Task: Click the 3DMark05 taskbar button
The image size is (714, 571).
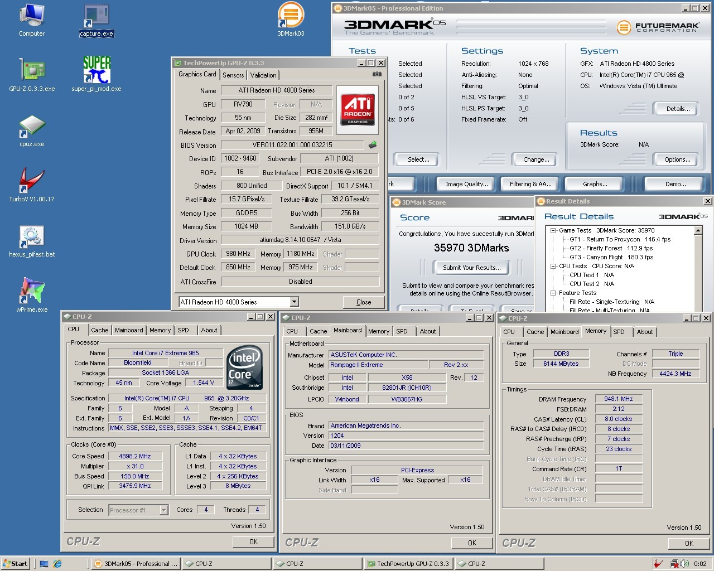Action: (136, 564)
